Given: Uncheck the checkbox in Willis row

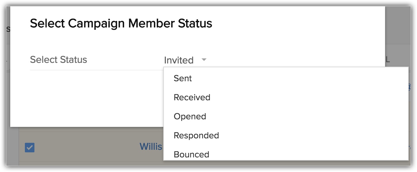Looking at the screenshot, I should coord(30,147).
